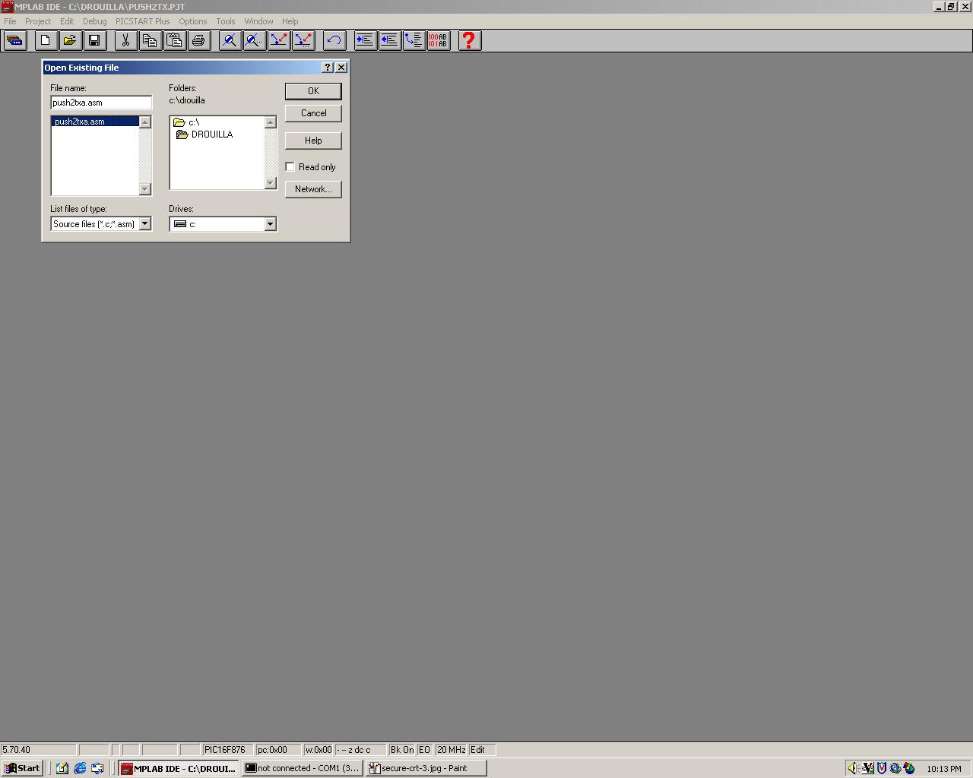Image resolution: width=973 pixels, height=778 pixels.
Task: Launch Internet Explorer from quick launch
Action: coord(80,768)
